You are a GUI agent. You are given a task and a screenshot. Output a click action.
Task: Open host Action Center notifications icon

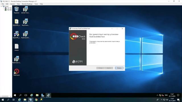click(x=179, y=100)
